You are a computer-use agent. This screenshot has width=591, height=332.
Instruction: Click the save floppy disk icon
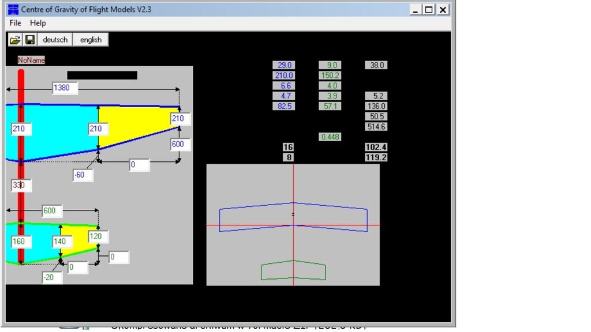coord(30,40)
